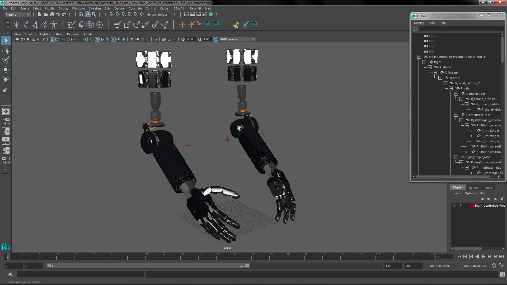Select the Rotate tool in toolbox

[6, 79]
